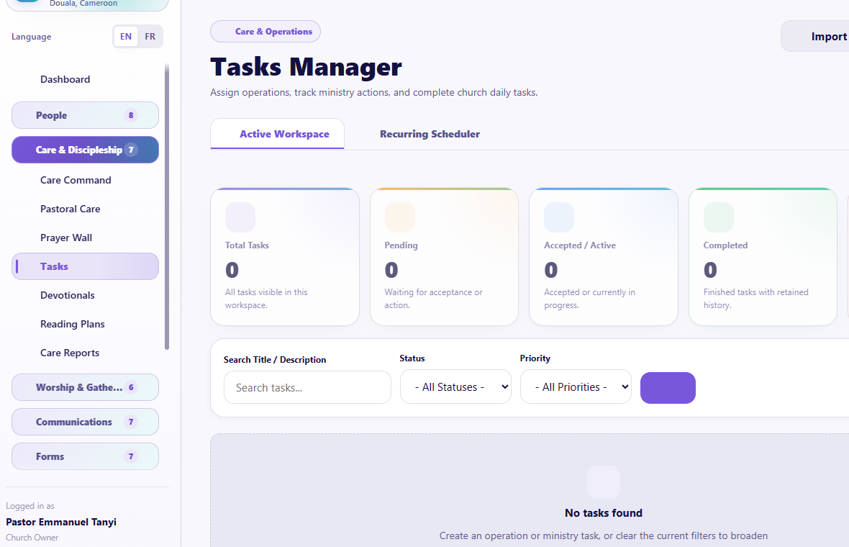Focus the Search tasks input field
Image resolution: width=849 pixels, height=547 pixels.
(x=307, y=387)
